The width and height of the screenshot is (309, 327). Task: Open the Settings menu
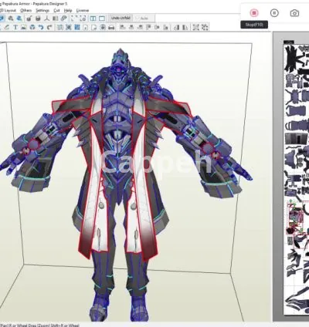pos(42,11)
